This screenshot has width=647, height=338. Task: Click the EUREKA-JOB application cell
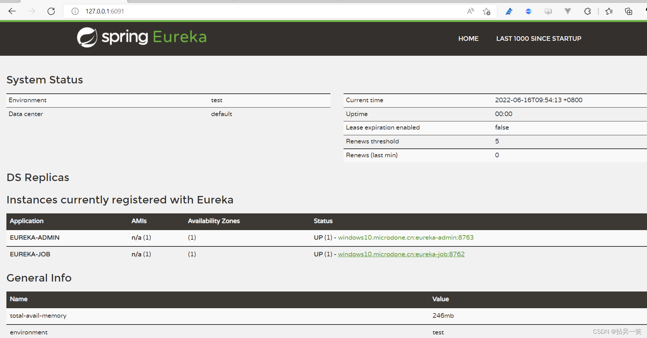coord(30,254)
